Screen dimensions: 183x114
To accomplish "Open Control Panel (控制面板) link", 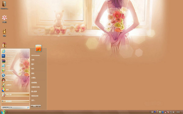I will point(34,83).
